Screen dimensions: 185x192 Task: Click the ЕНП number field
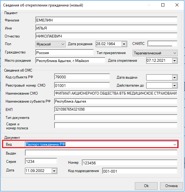(115, 109)
